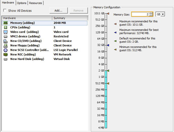174x132 pixels.
Task: Enable the Show All Devices checkbox
Action: pyautogui.click(x=5, y=11)
